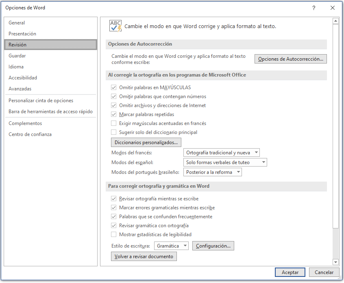Uncheck Omitir archivos y direcciones de Internet
Screen dimensions: 344x283
[x=113, y=105]
